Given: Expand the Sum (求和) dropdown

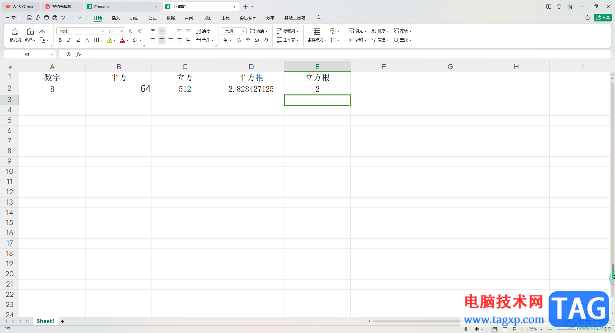Looking at the screenshot, I should pyautogui.click(x=365, y=40).
